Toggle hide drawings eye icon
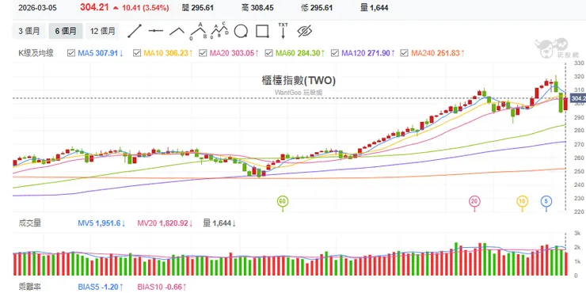The width and height of the screenshot is (586, 293). tap(305, 32)
